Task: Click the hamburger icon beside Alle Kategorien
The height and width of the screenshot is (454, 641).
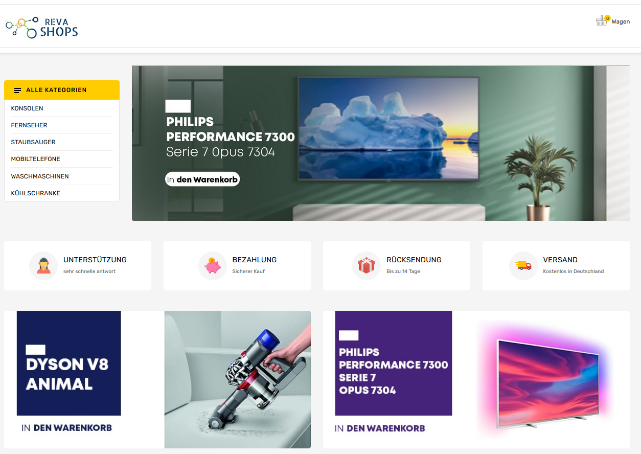Action: coord(18,90)
